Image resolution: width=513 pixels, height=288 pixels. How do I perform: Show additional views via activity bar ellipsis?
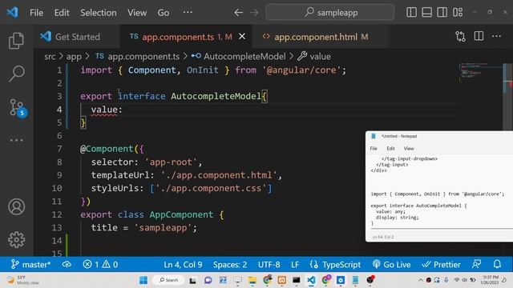point(16,141)
